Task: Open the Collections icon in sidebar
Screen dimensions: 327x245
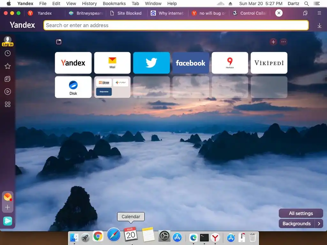Action: (x=8, y=79)
